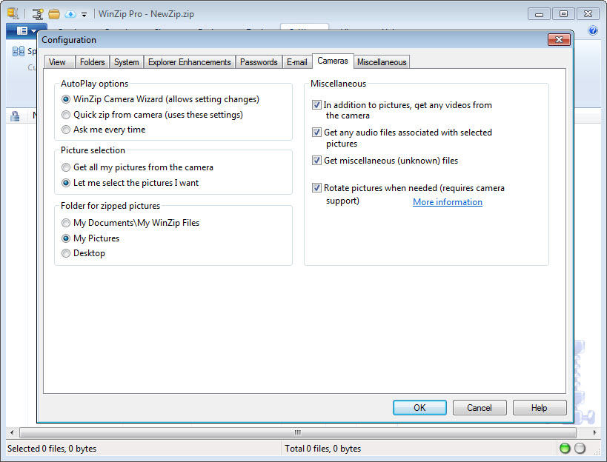Click 'Total 0 files, 0 bytes' status text

323,449
